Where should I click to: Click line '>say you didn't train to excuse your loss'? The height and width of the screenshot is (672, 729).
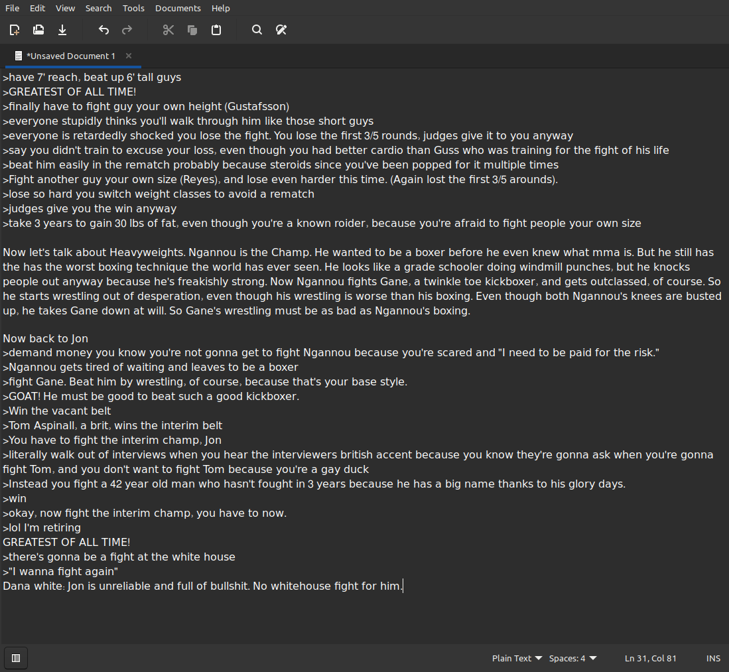(x=336, y=150)
